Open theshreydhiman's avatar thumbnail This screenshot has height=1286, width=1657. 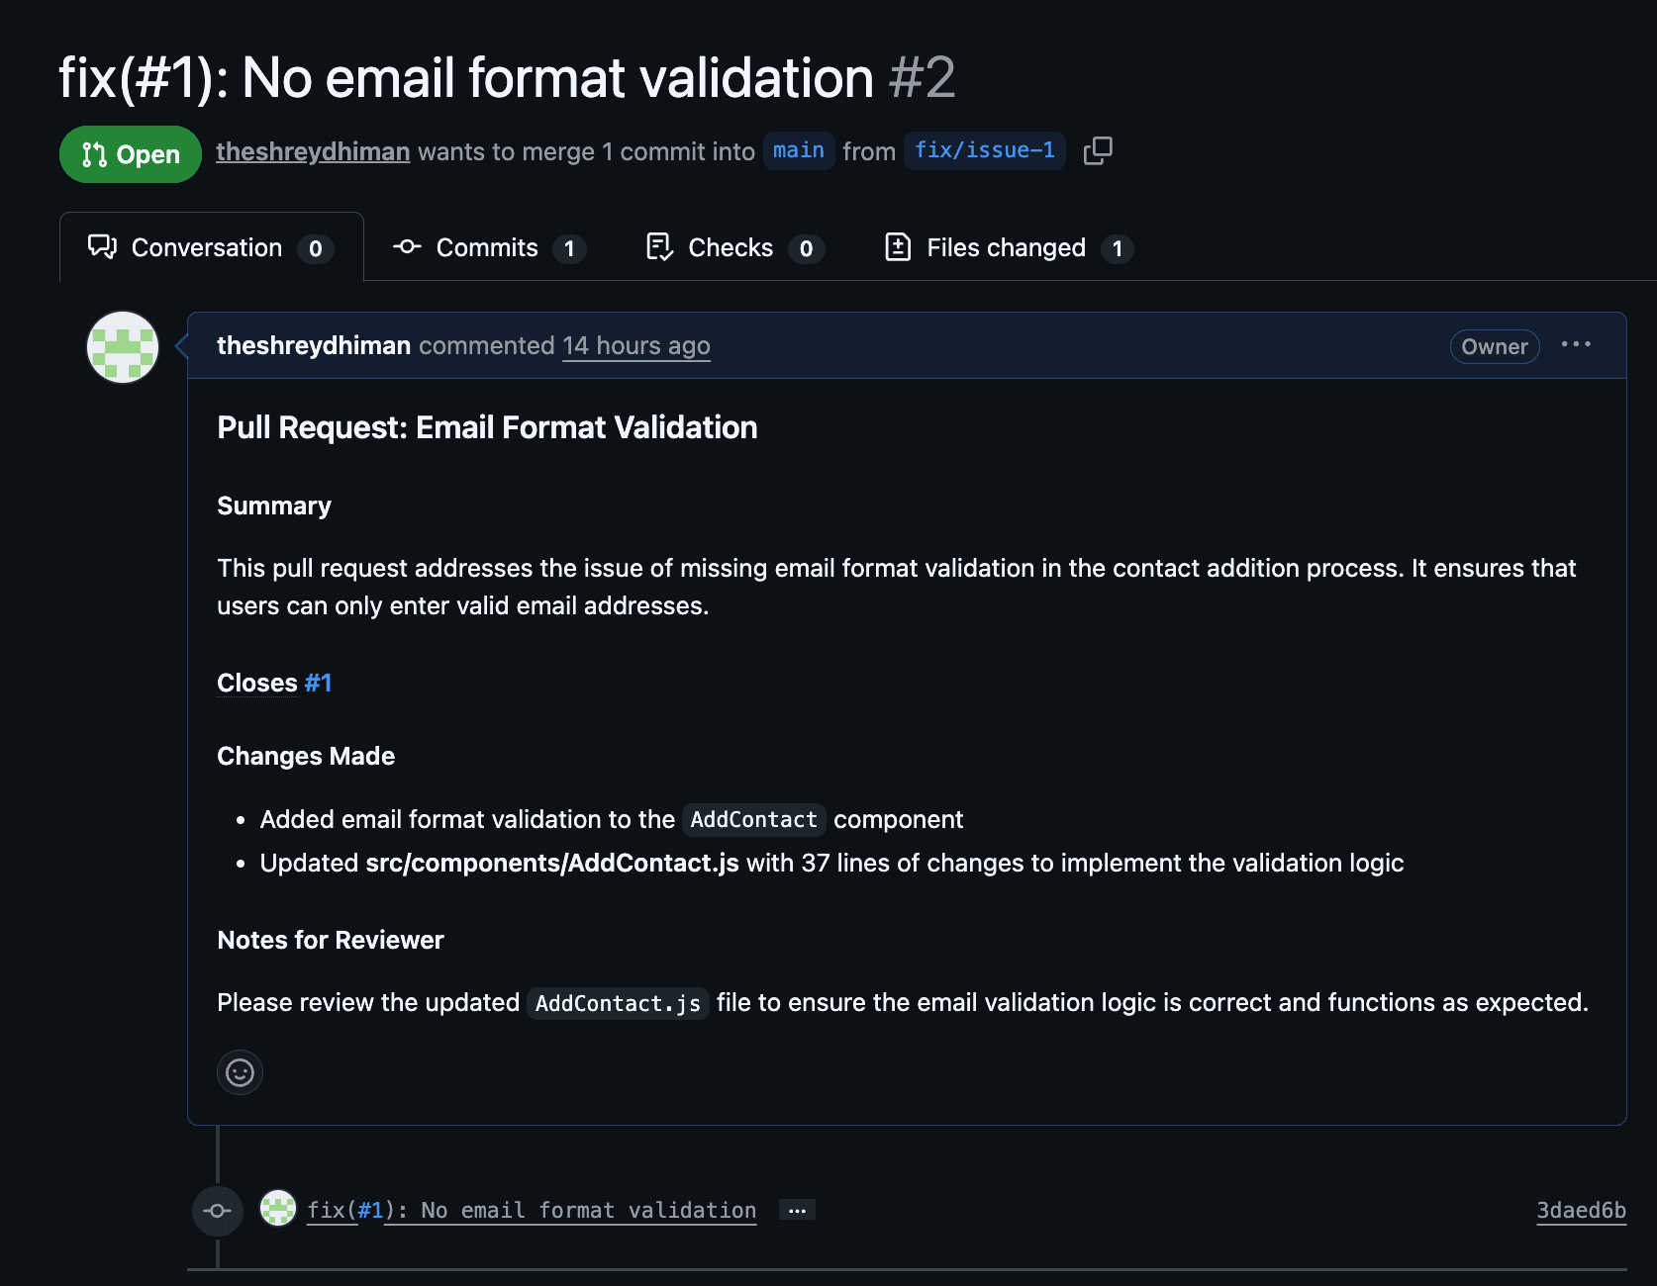tap(122, 347)
